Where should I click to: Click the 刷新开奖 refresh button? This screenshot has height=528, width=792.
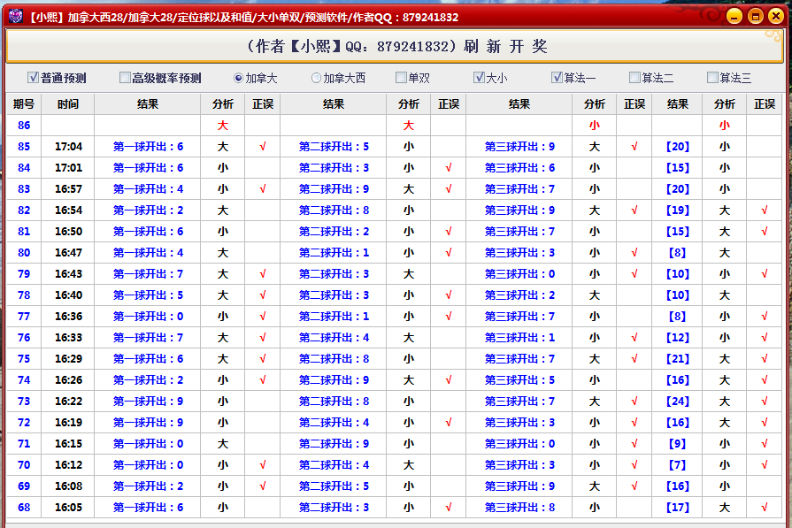pyautogui.click(x=396, y=46)
